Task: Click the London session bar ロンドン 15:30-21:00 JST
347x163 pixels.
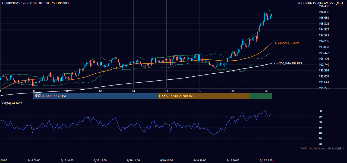Action: [x=203, y=96]
